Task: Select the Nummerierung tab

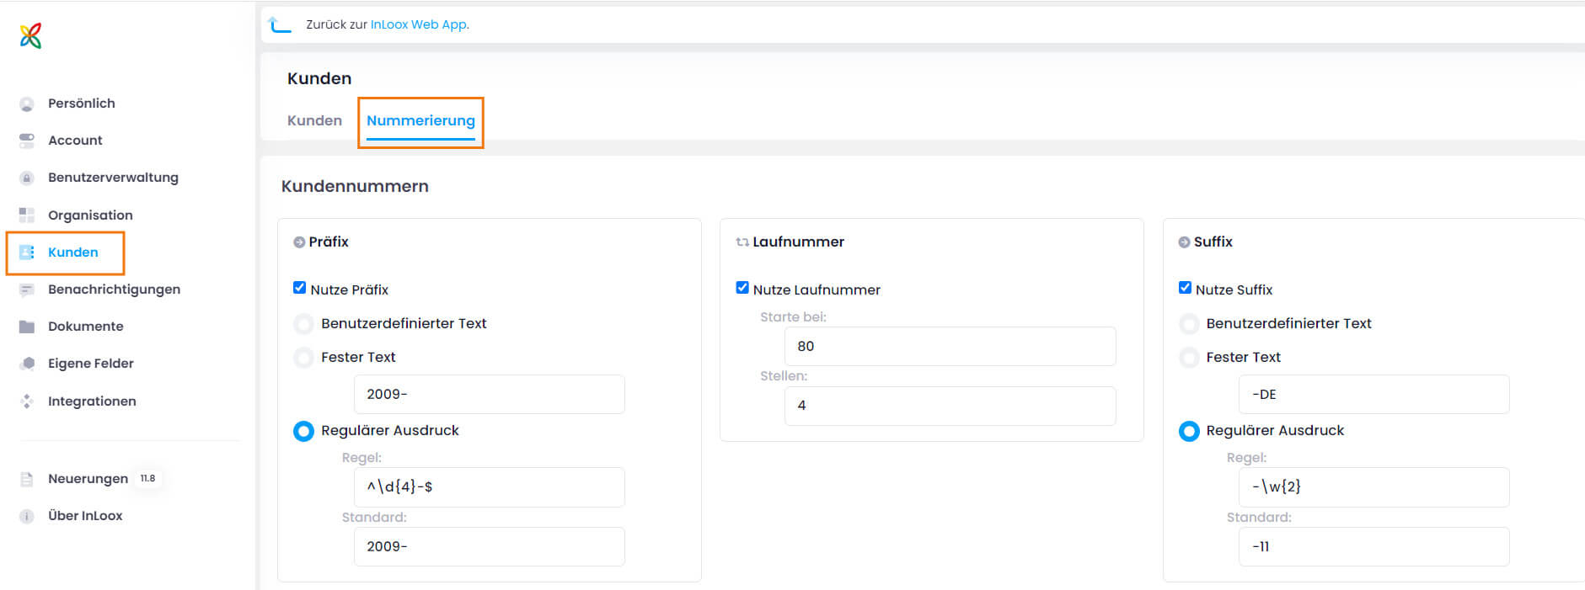Action: click(420, 120)
